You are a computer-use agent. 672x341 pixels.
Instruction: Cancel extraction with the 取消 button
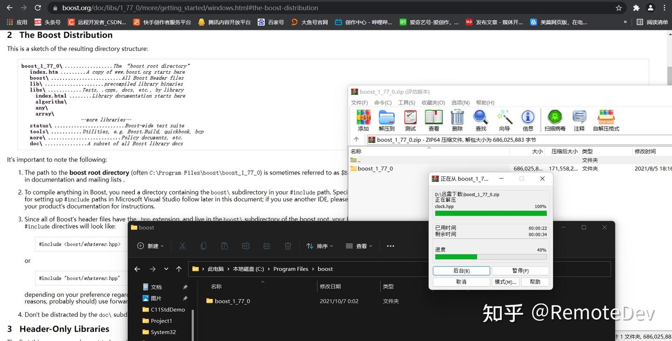(461, 282)
